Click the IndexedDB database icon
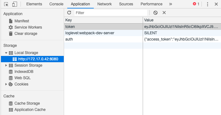Viewport: 221px width, 115px height. click(x=11, y=72)
